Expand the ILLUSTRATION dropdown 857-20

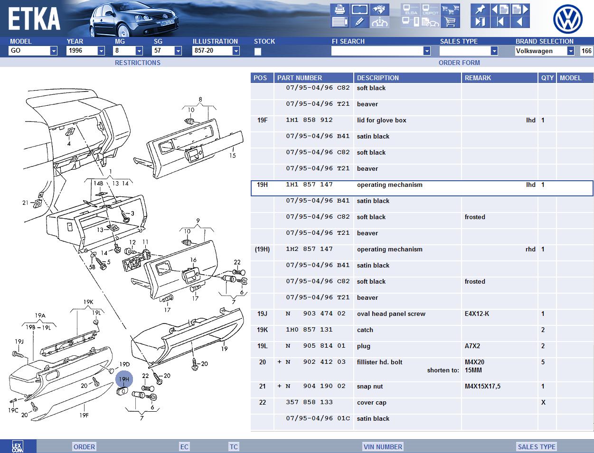[236, 51]
